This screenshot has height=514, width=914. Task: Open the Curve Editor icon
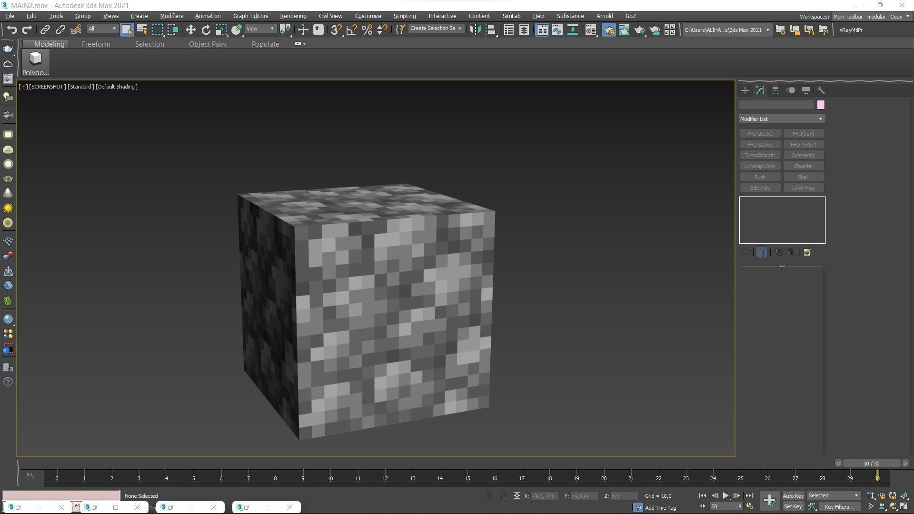tap(557, 30)
